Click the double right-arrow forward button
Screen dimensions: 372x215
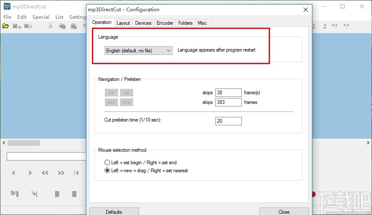61,173
